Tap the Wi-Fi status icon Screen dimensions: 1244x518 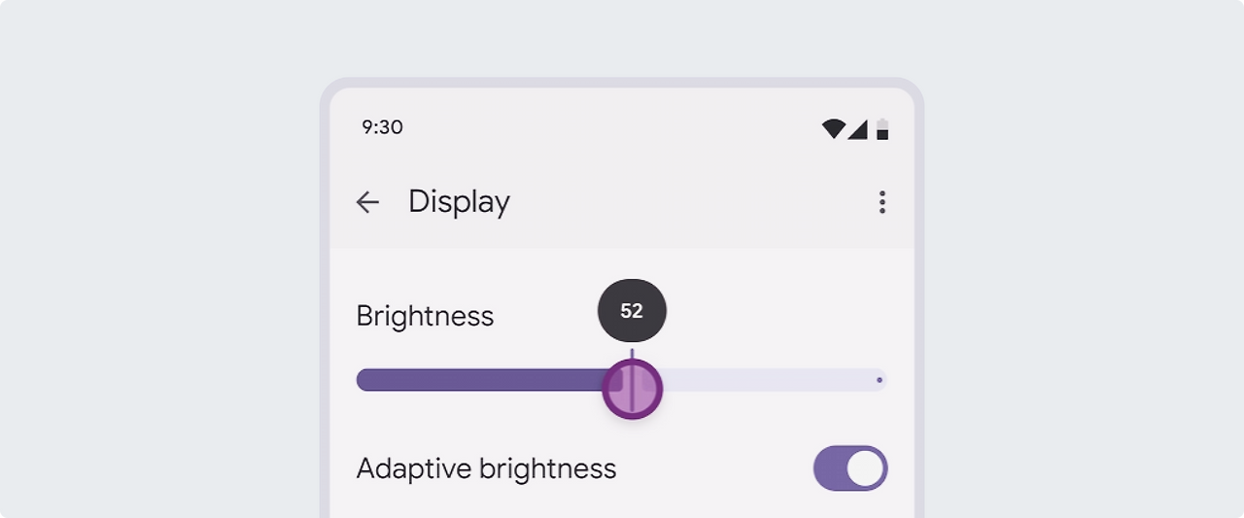(833, 128)
